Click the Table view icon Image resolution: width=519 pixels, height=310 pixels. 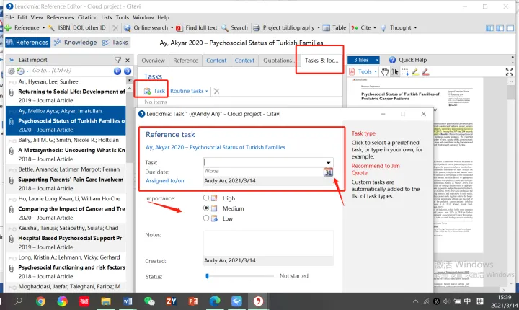pyautogui.click(x=334, y=28)
